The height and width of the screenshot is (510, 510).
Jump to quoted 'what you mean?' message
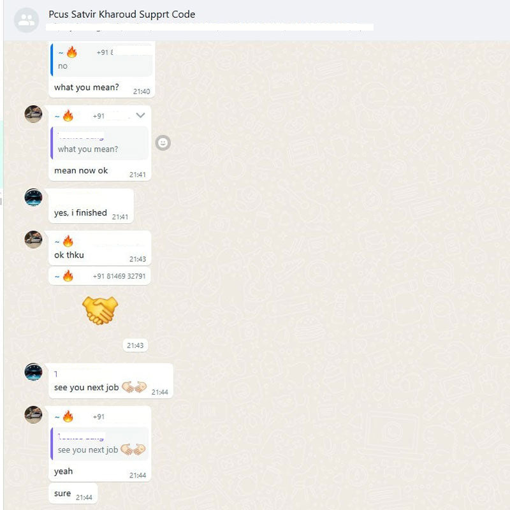pos(99,143)
